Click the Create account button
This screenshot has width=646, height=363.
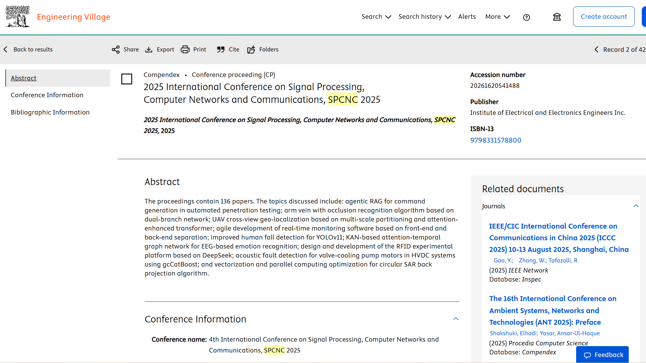coord(604,17)
